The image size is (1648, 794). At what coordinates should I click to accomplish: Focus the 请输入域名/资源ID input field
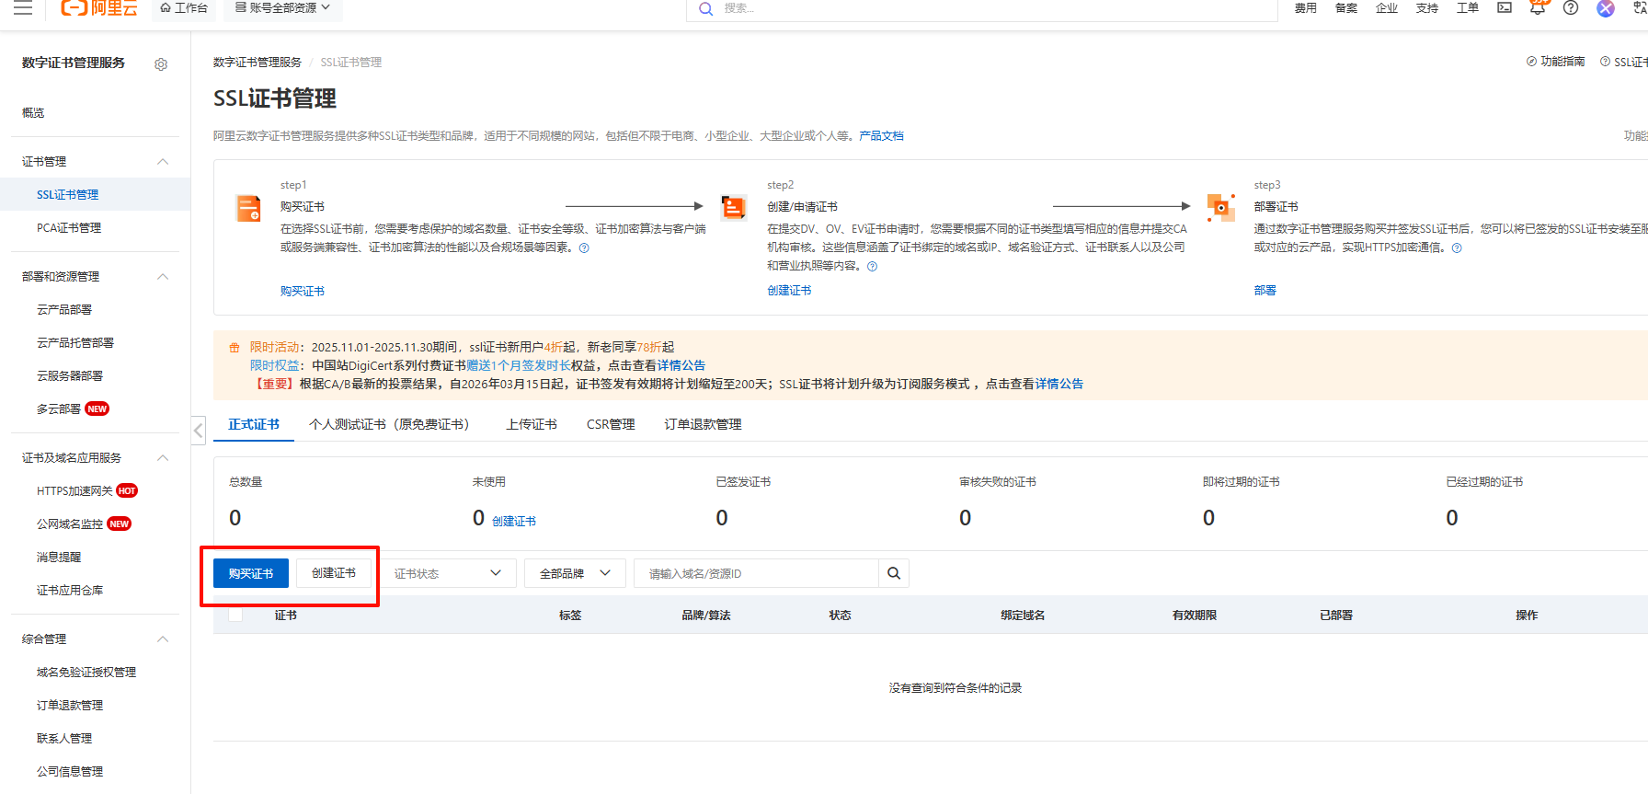(756, 573)
